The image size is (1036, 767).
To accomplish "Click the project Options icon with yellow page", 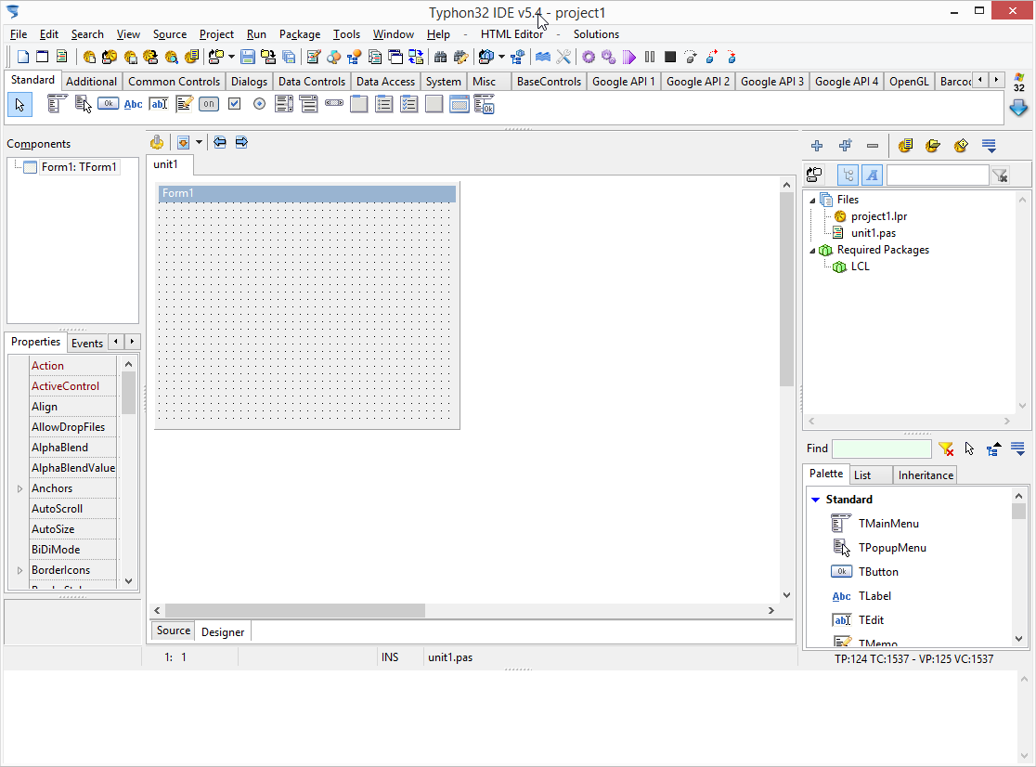I will click(x=905, y=146).
